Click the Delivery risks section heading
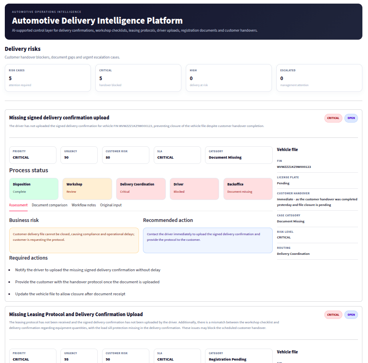 [x=22, y=49]
